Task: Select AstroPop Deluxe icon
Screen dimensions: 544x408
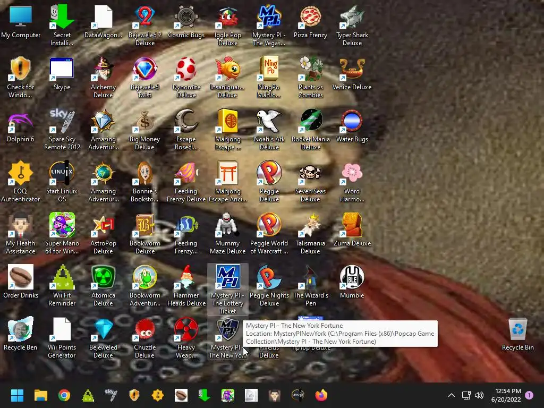Action: pyautogui.click(x=103, y=233)
